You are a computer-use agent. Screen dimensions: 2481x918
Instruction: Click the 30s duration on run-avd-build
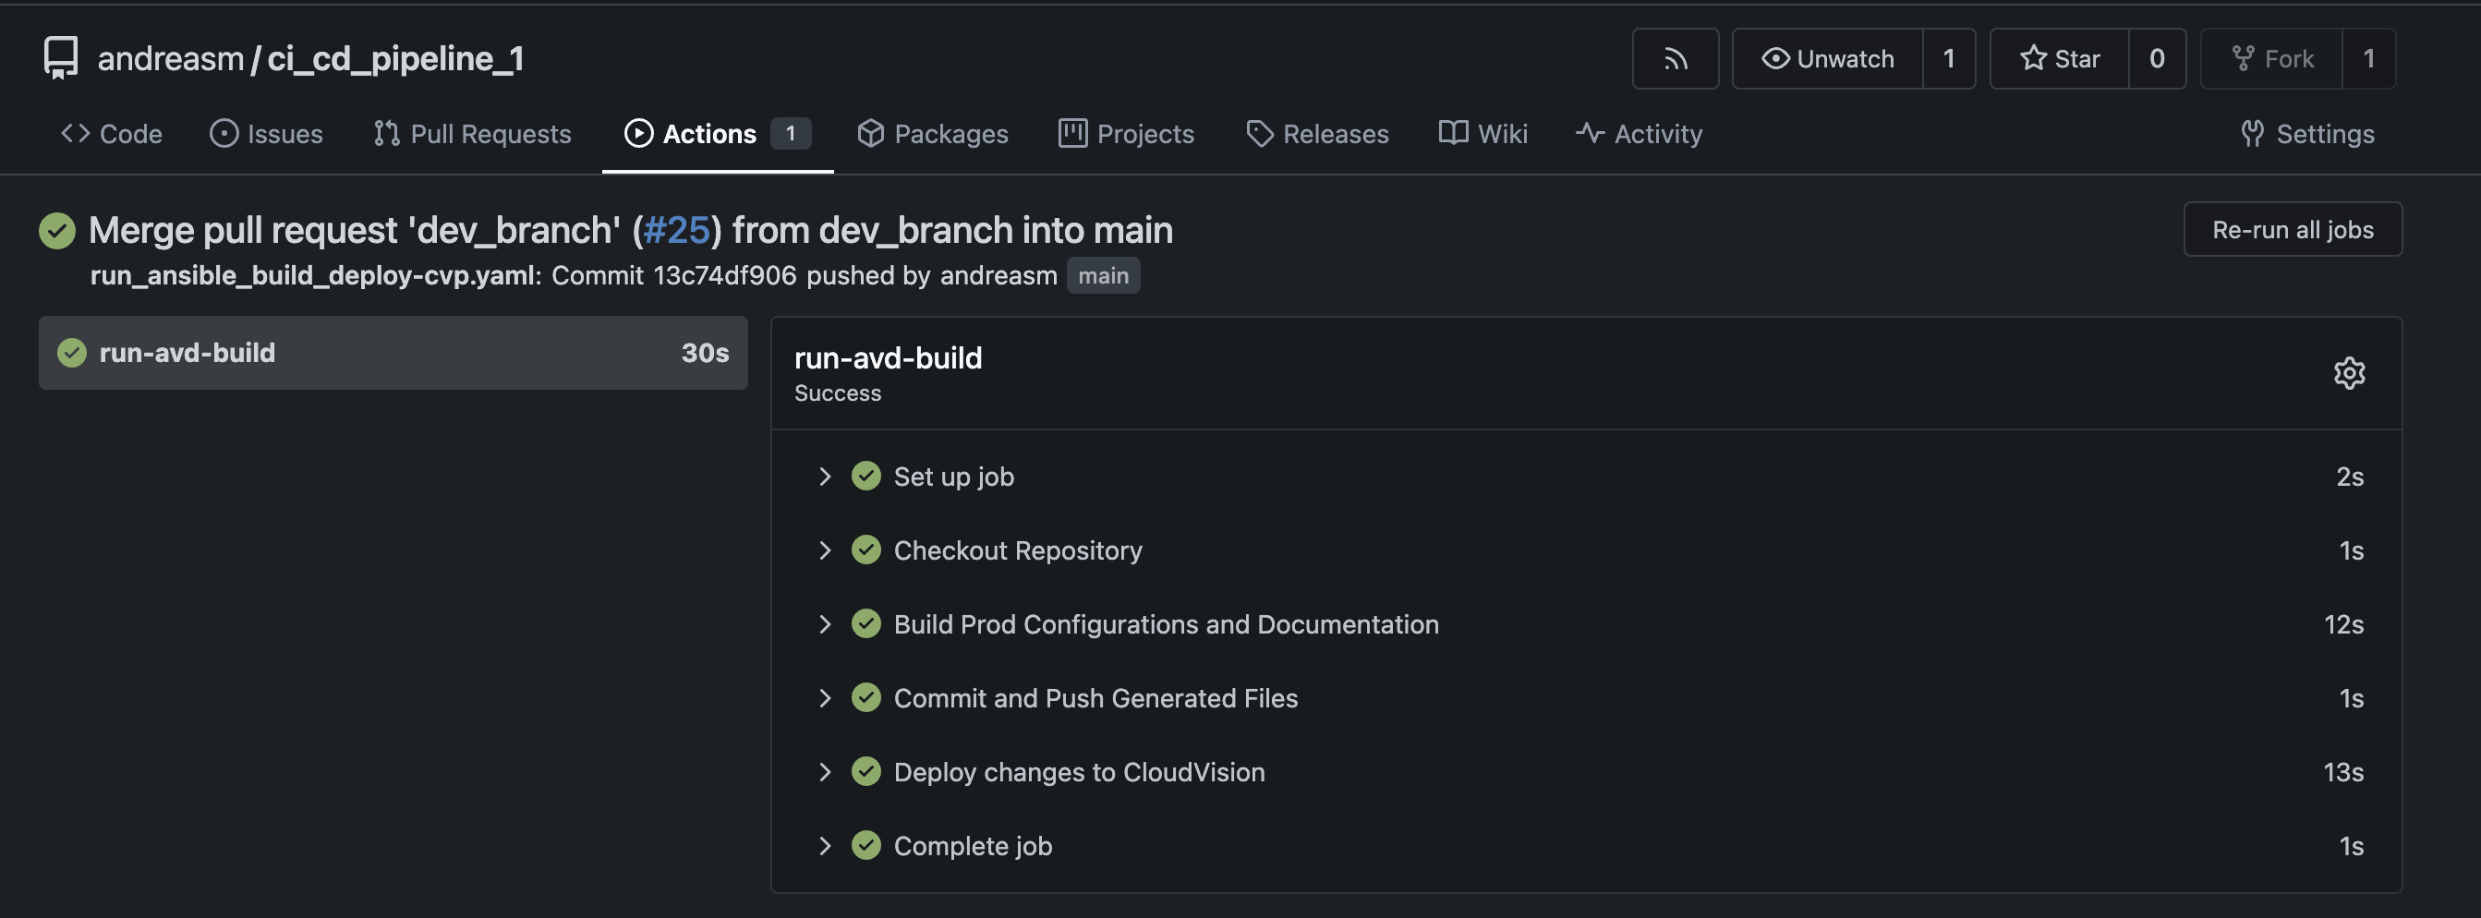[x=704, y=354]
